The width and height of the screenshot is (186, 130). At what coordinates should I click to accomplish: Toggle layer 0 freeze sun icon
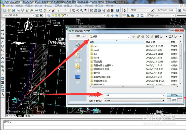click(56, 15)
